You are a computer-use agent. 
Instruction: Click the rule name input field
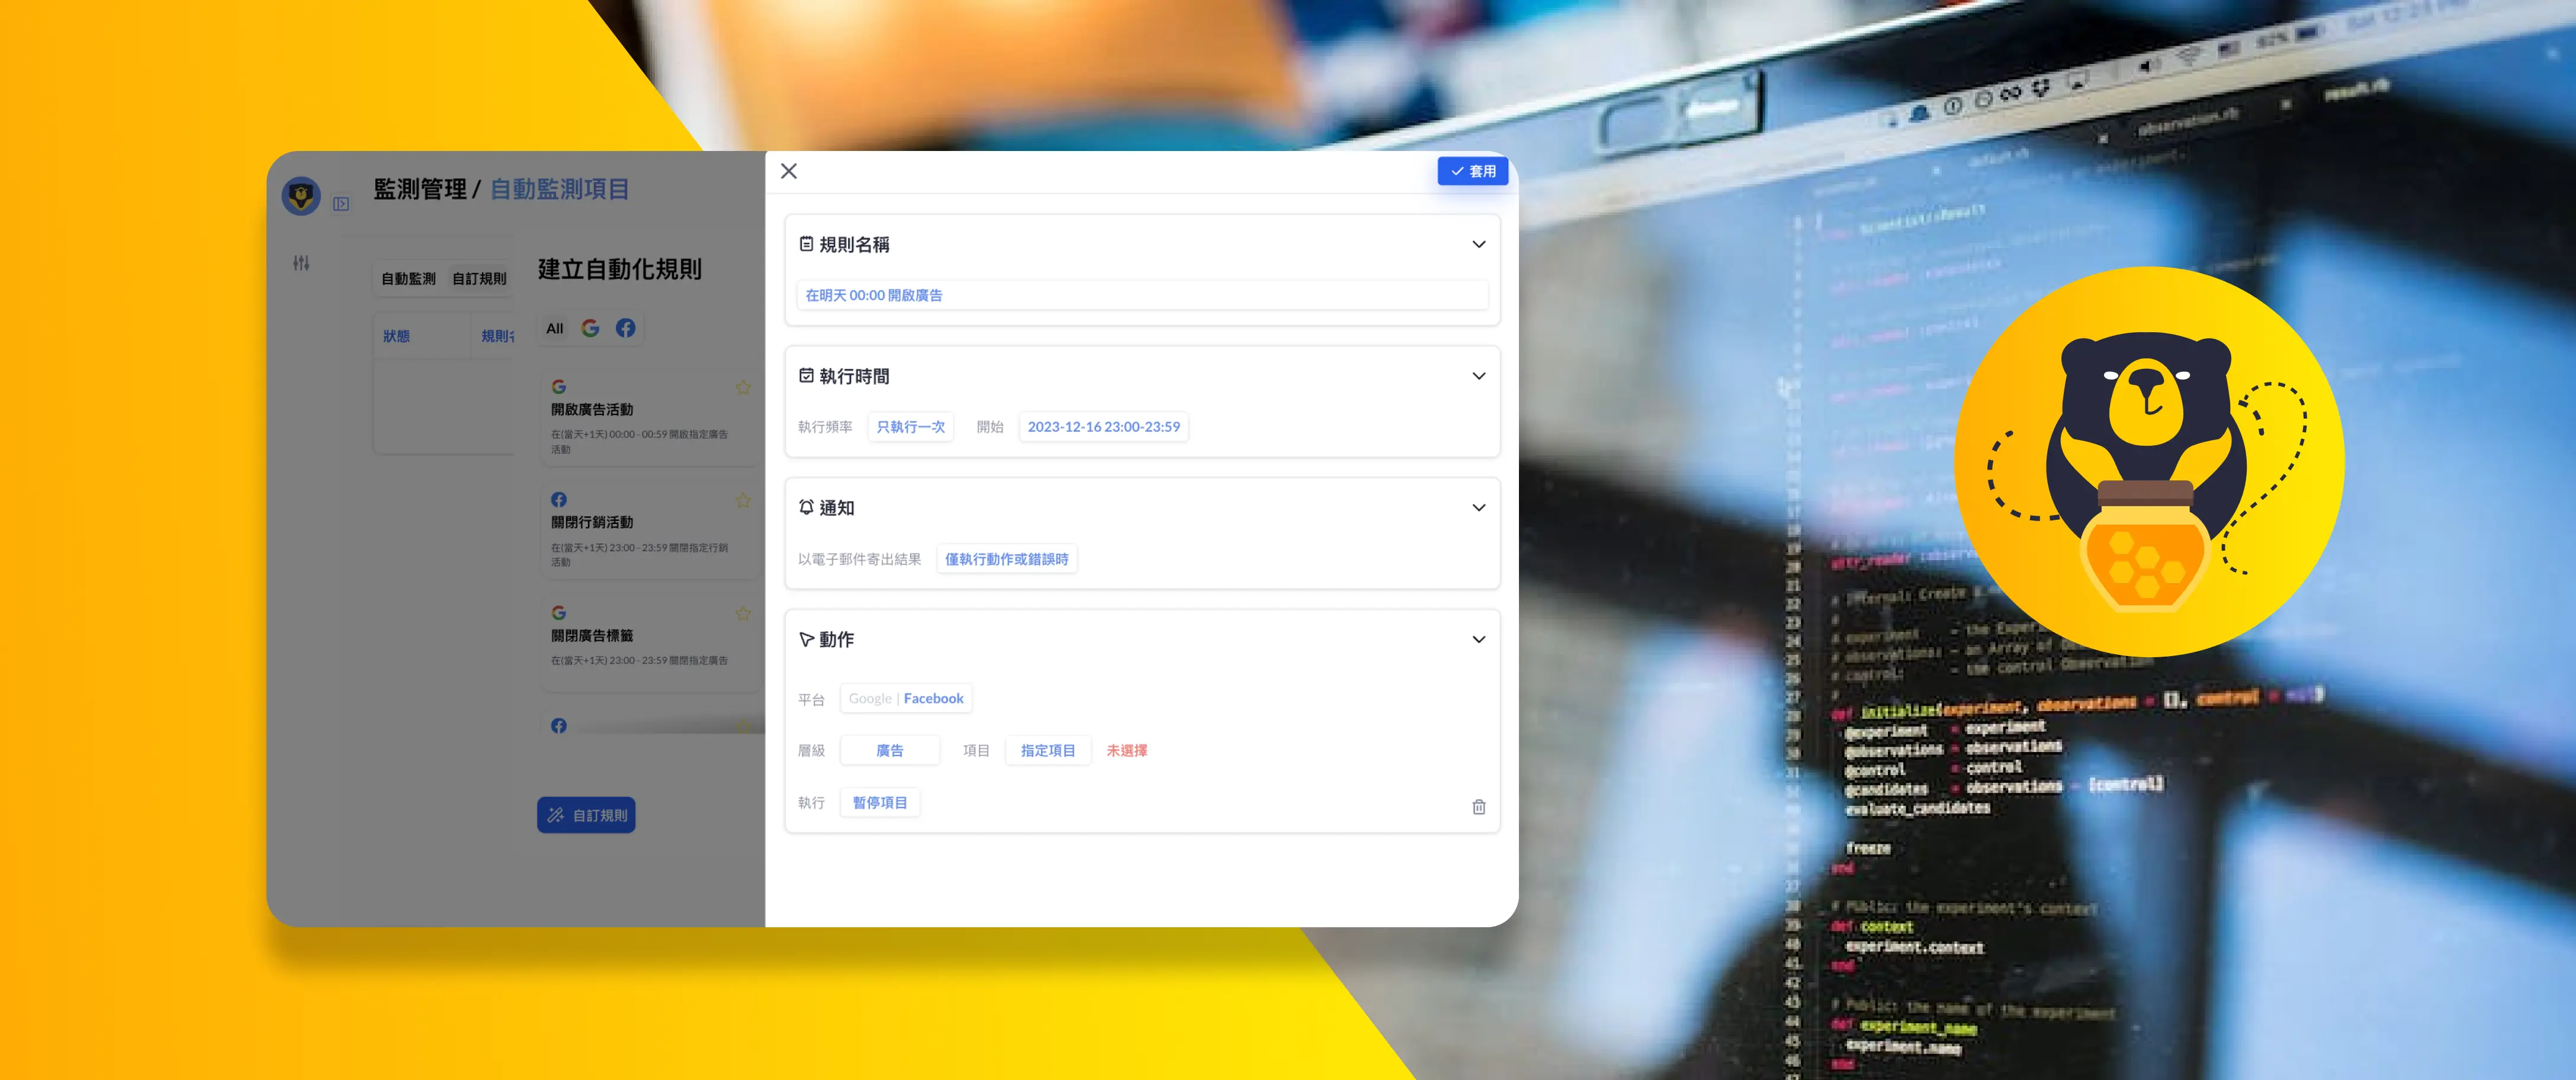pos(1141,295)
